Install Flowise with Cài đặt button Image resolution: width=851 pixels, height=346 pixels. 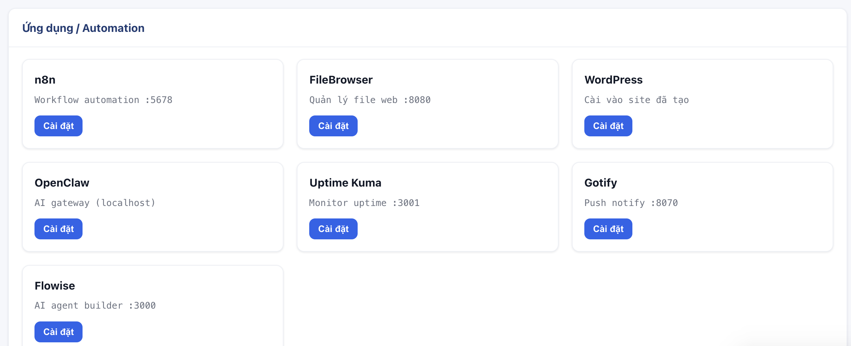click(58, 332)
